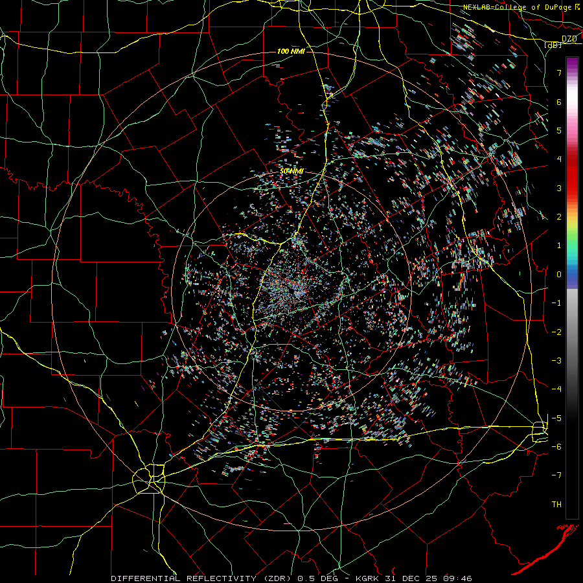
Task: Select "DIFFERENTIAL REFLECTIVITY" in the bottom caption
Action: [184, 578]
